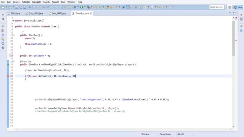Click the red error indicator atop overview ruler
The width and height of the screenshot is (244, 137).
[236, 18]
